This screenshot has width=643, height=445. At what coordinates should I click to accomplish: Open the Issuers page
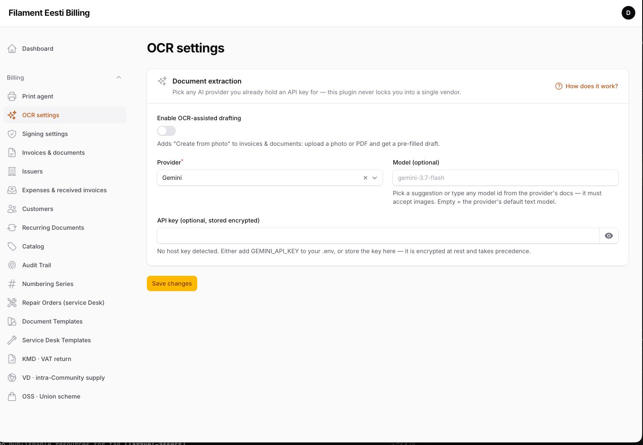point(65,171)
